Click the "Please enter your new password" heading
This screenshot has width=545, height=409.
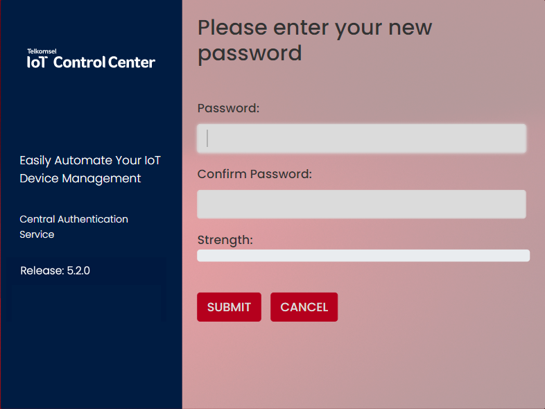point(315,40)
